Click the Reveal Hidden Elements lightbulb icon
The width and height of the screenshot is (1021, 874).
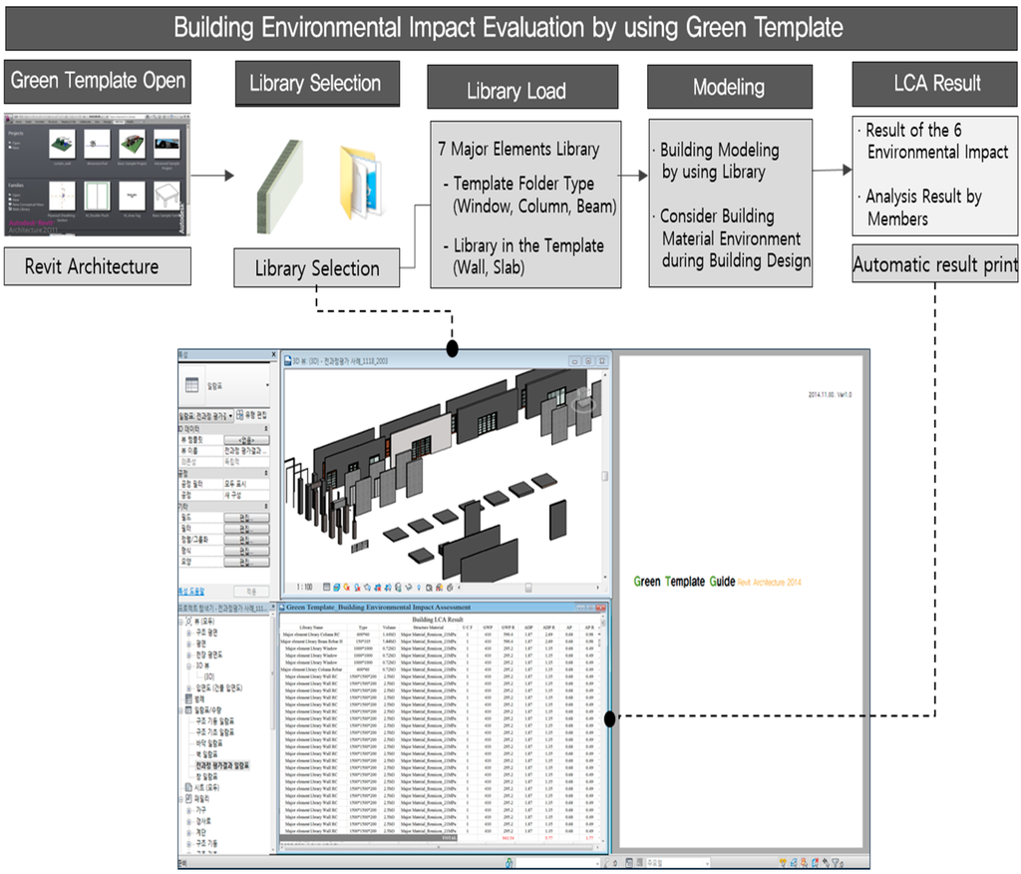click(x=419, y=587)
